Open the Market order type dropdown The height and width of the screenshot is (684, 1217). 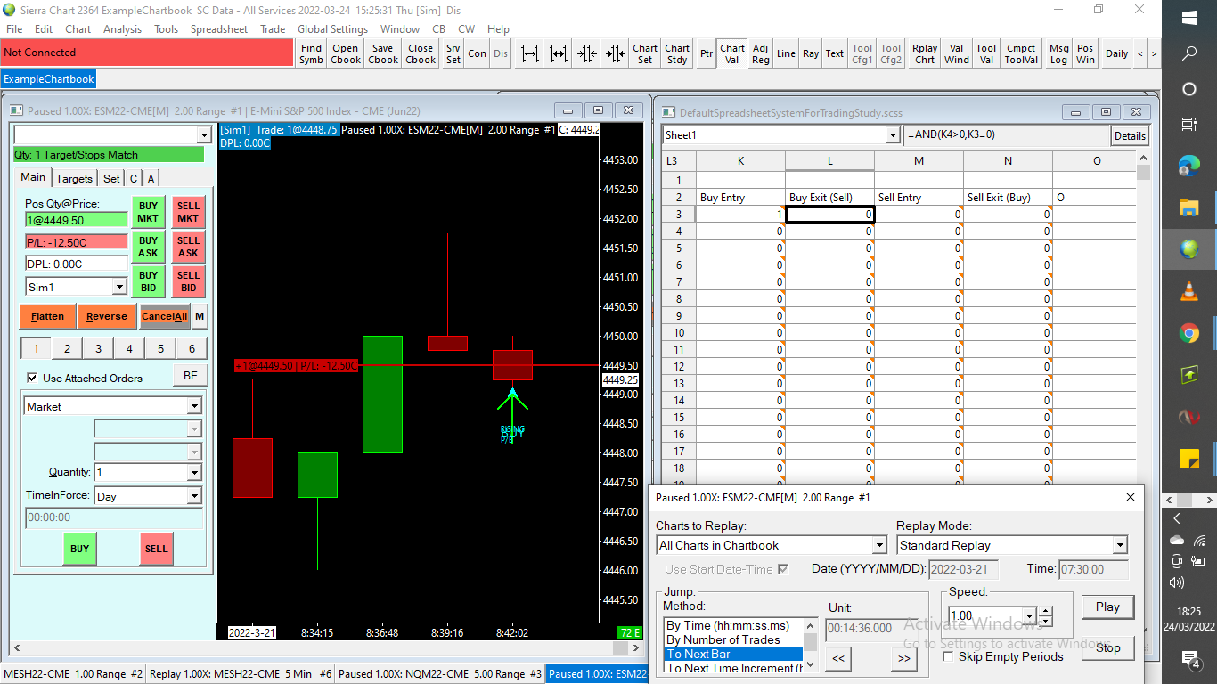pyautogui.click(x=194, y=406)
